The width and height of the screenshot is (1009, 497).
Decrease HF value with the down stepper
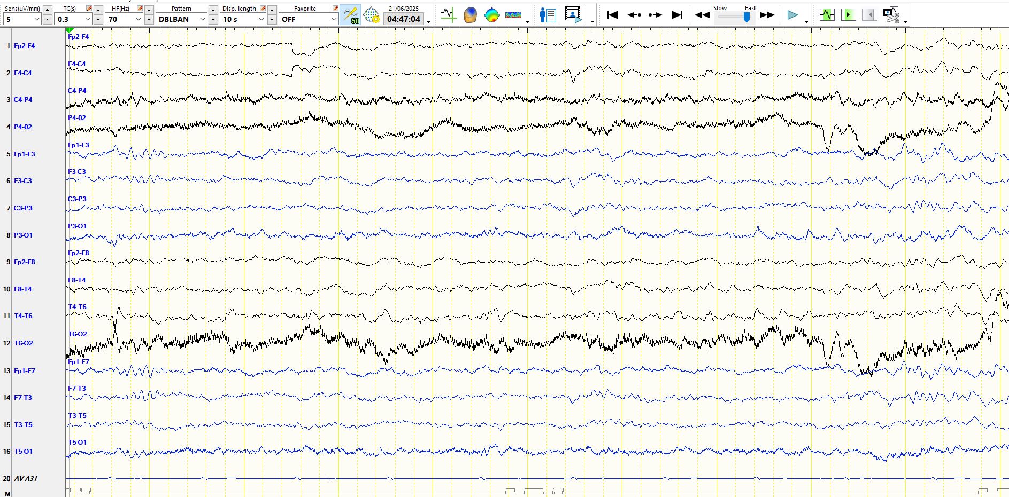coord(149,19)
